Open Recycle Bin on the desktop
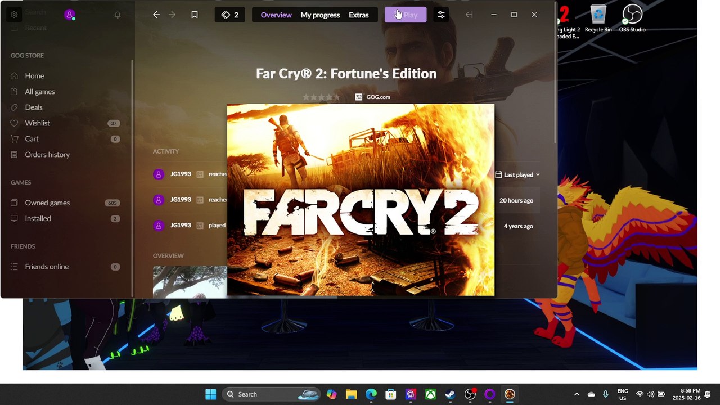Screen dimensions: 720x405 click(x=598, y=19)
